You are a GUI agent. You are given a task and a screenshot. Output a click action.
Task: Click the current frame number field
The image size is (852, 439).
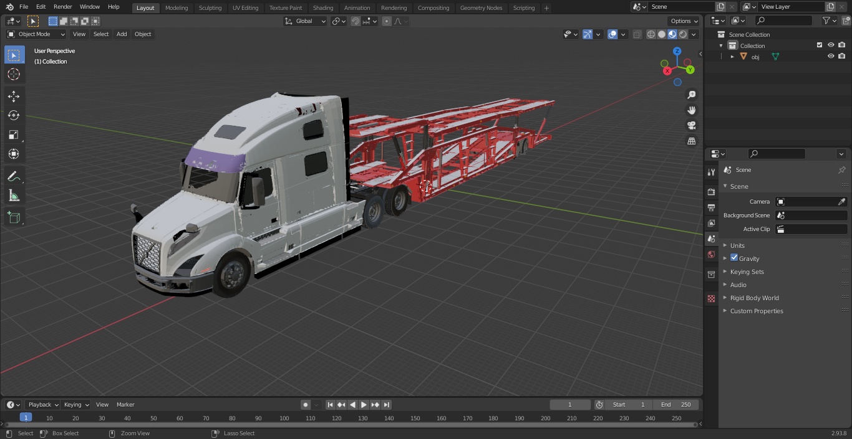[x=570, y=405]
